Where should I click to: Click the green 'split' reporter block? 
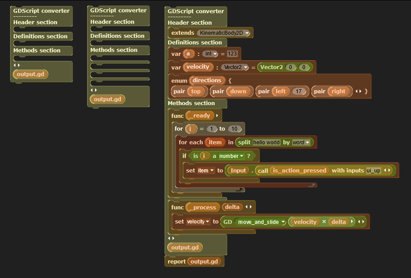[244, 142]
